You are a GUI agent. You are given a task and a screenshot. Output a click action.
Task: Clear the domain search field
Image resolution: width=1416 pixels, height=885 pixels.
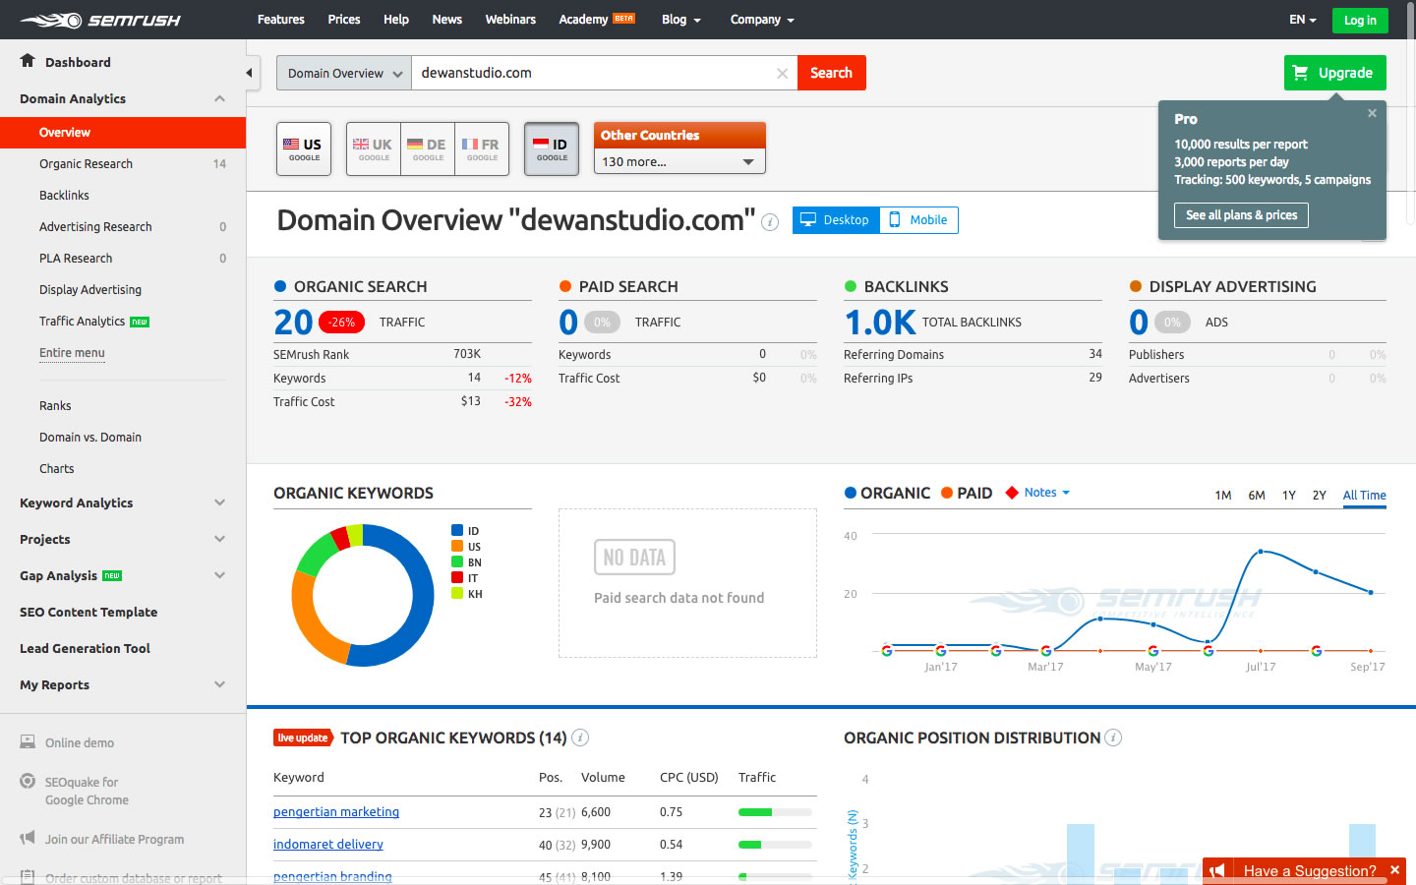[782, 74]
